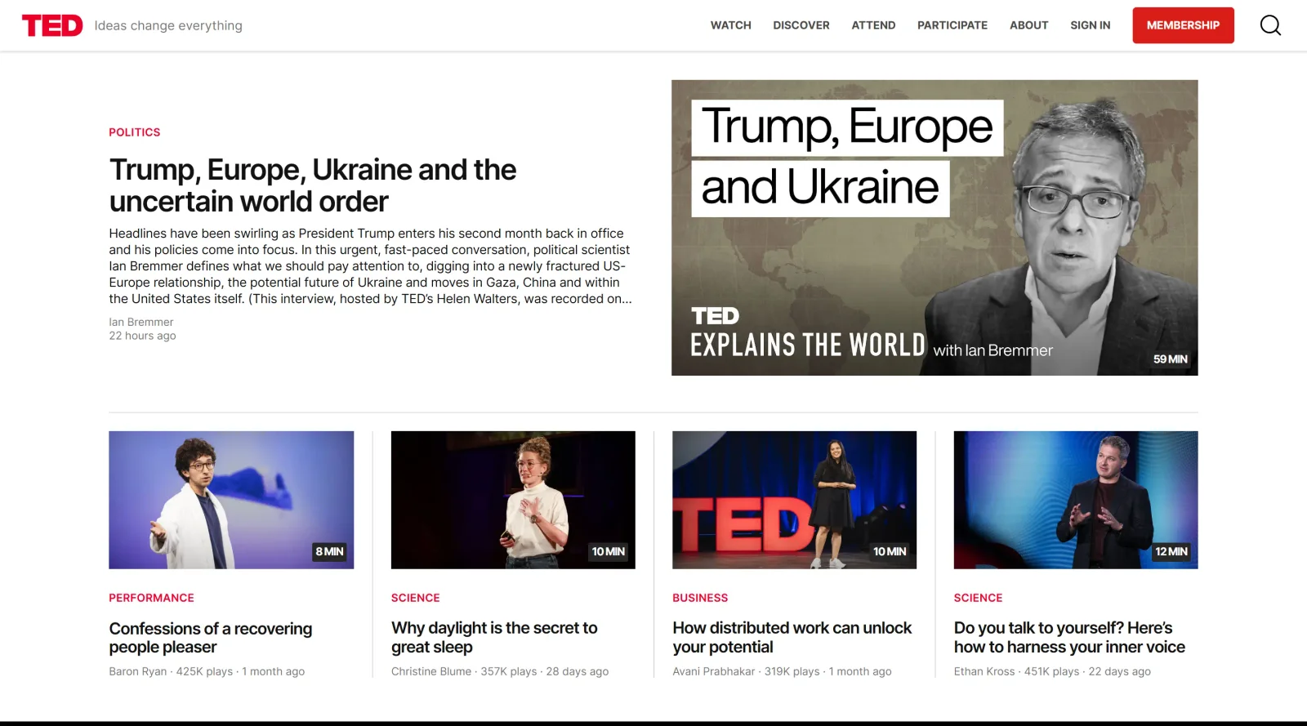Click 'Christine Blume · 357K plays' text
The image size is (1307, 726).
click(x=464, y=671)
